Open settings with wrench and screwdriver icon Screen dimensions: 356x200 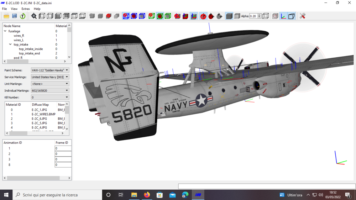[302, 16]
